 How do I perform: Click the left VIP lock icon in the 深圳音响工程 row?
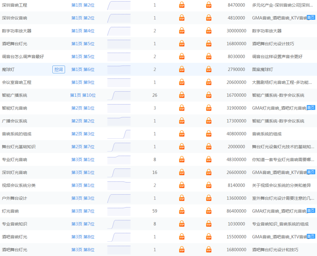(182, 5)
